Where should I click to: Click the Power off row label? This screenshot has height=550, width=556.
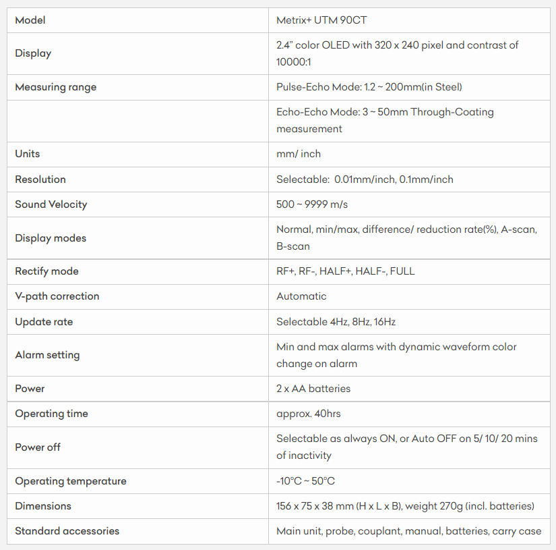(x=38, y=447)
